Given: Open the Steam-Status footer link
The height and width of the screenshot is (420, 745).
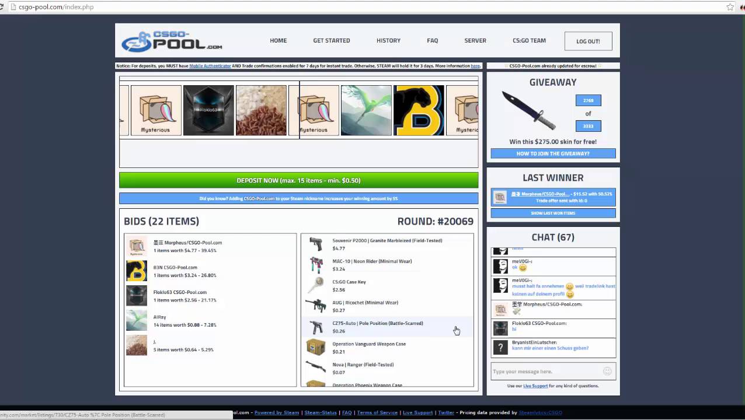Looking at the screenshot, I should [x=321, y=412].
